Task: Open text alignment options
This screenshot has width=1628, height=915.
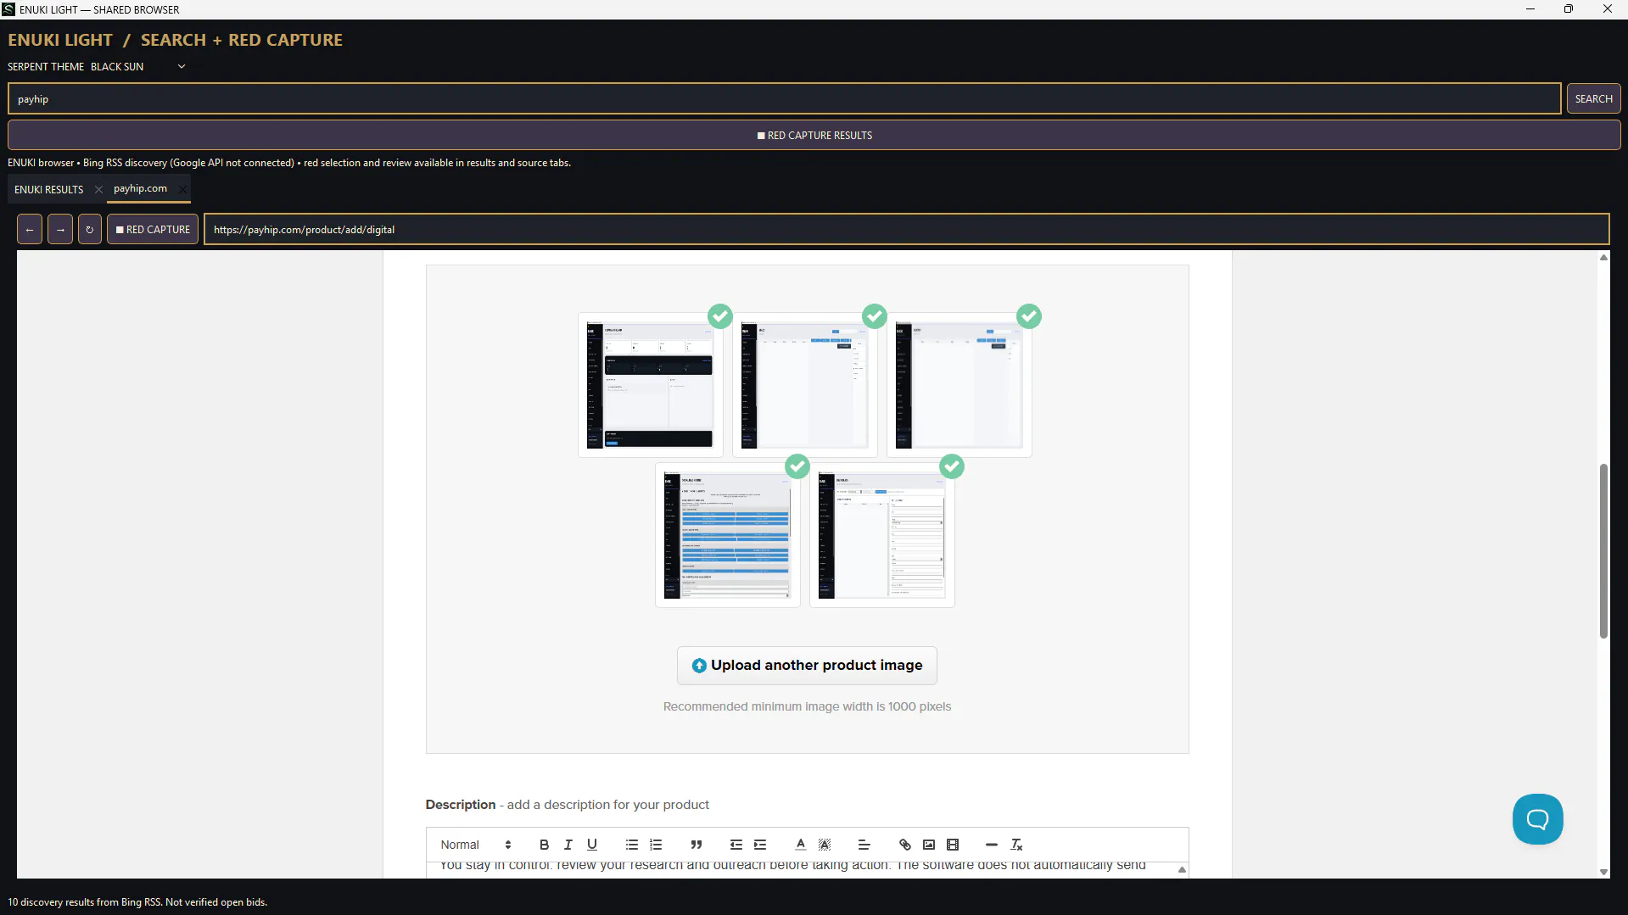Action: pyautogui.click(x=864, y=845)
